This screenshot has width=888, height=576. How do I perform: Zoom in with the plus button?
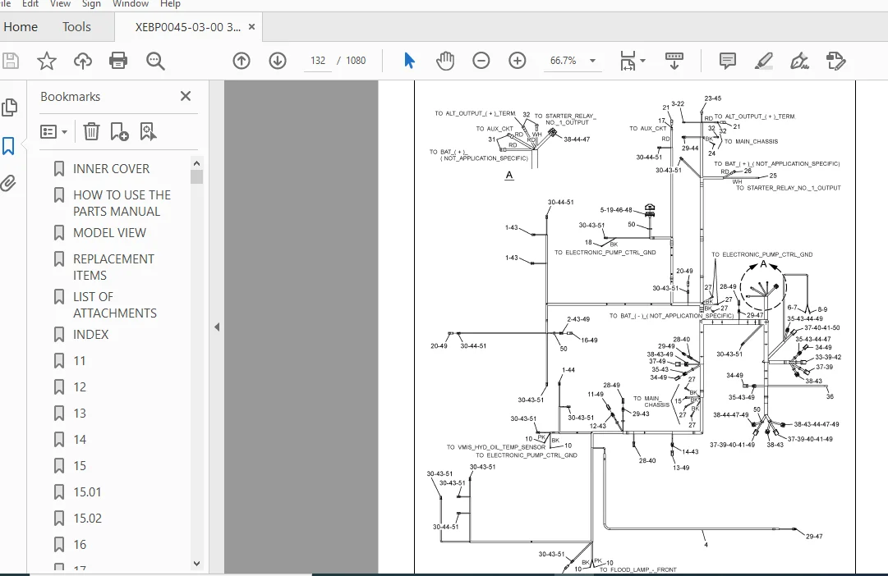[x=517, y=61]
